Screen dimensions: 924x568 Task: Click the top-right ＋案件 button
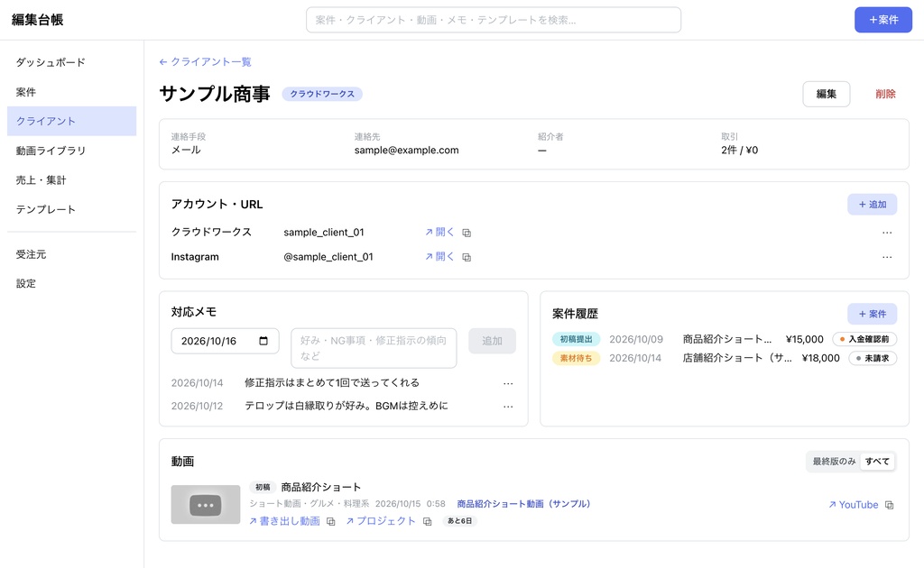883,20
